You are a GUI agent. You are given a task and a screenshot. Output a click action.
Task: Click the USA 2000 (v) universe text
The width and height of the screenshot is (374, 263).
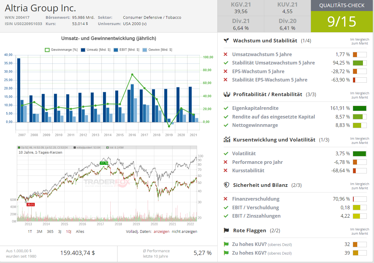coord(135,24)
